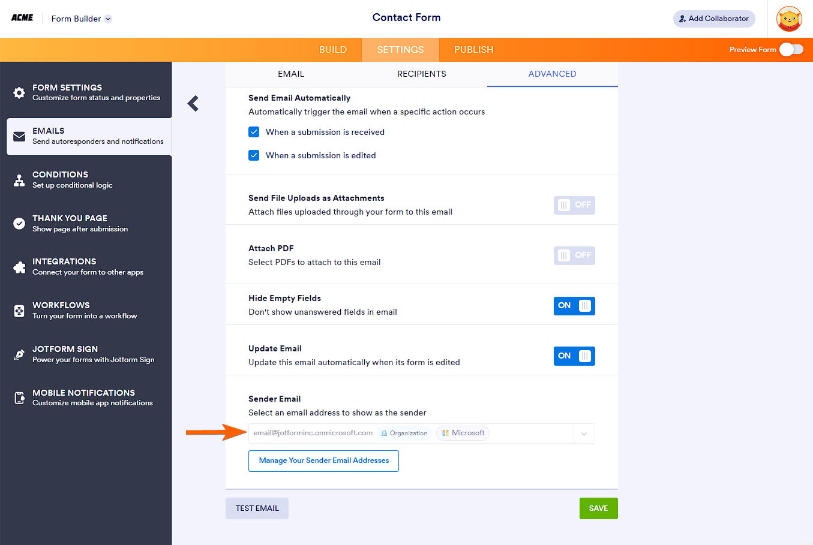This screenshot has width=813, height=545.
Task: Click Manage Your Sender Email Addresses button
Action: click(323, 460)
